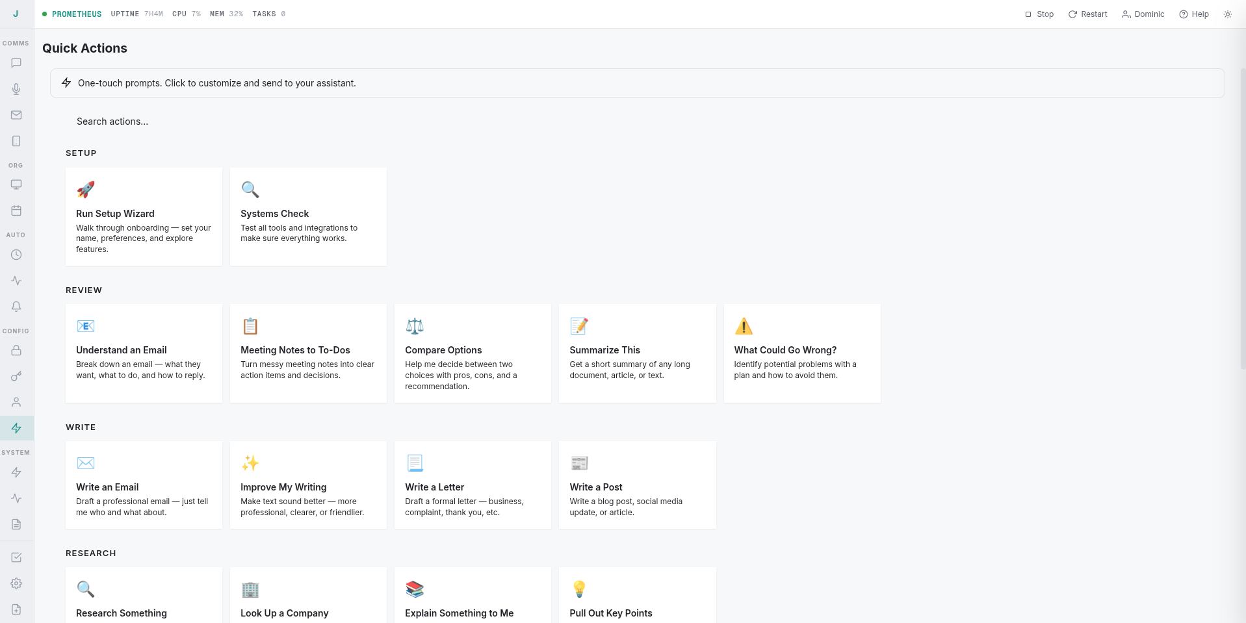
Task: Open the chat bubble icon in sidebar
Action: (x=16, y=63)
